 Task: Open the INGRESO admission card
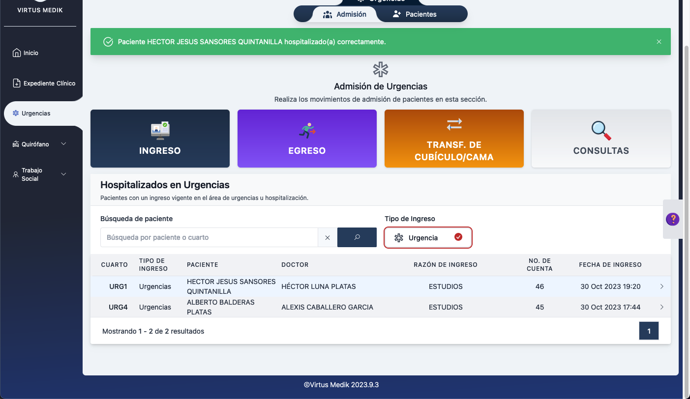[x=160, y=139]
